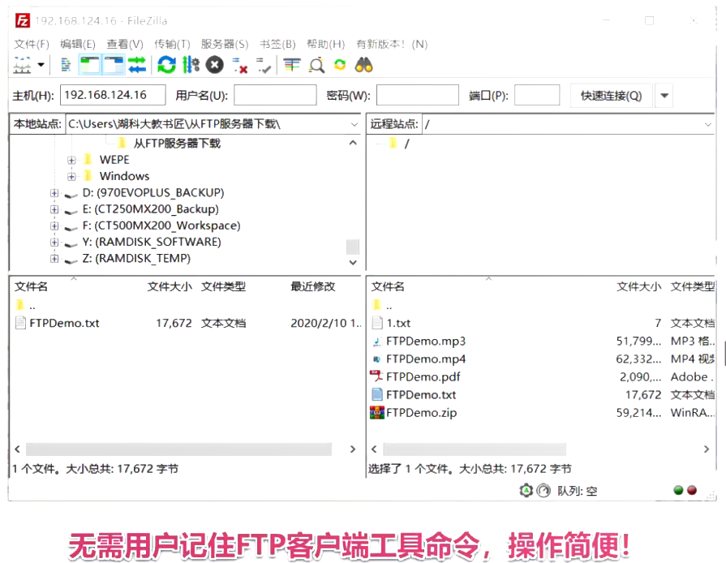Open the transfer queue processing icon
726x563 pixels.
click(189, 65)
